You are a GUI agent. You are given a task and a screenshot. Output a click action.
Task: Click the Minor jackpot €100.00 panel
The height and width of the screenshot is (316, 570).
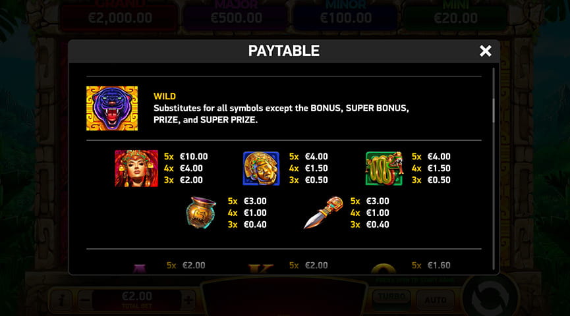click(x=346, y=16)
